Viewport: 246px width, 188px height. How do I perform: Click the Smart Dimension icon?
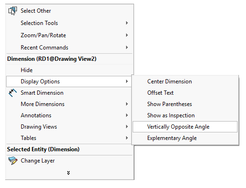point(13,93)
